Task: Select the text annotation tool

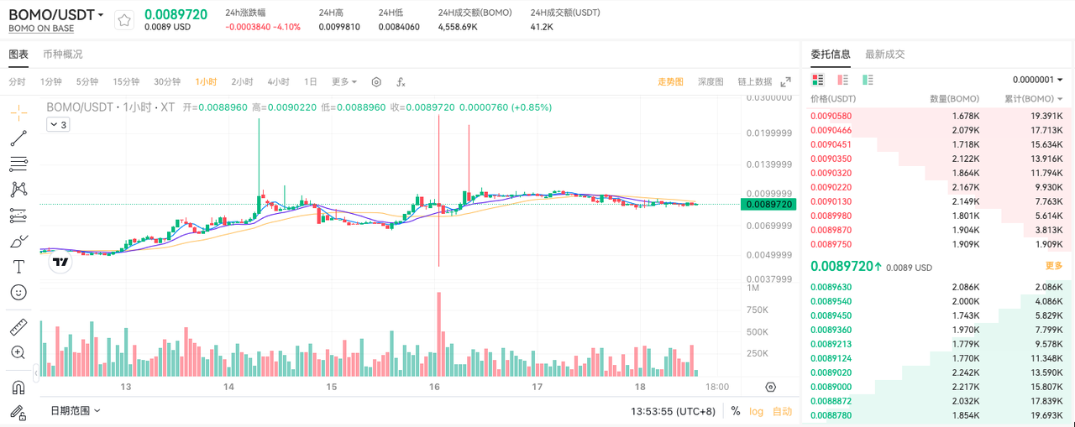Action: 18,267
